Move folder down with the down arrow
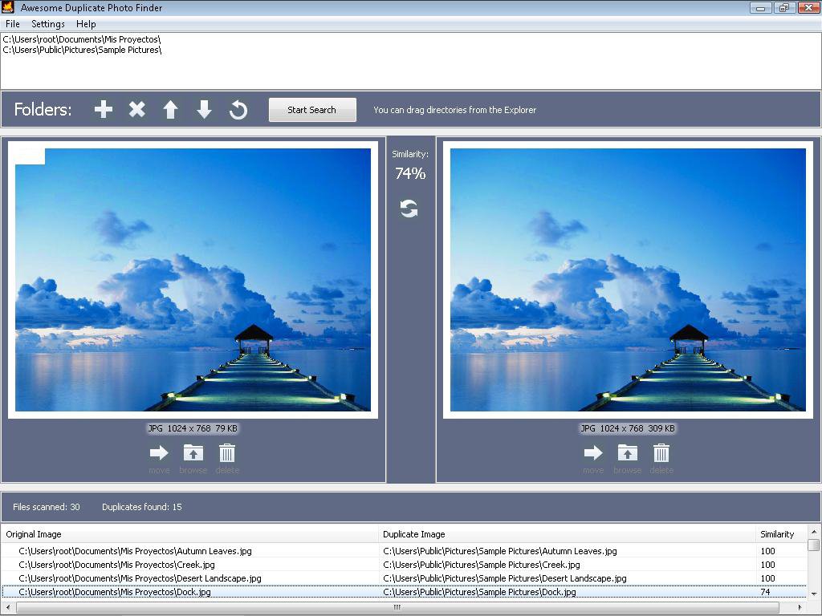The height and width of the screenshot is (616, 822). pos(204,110)
